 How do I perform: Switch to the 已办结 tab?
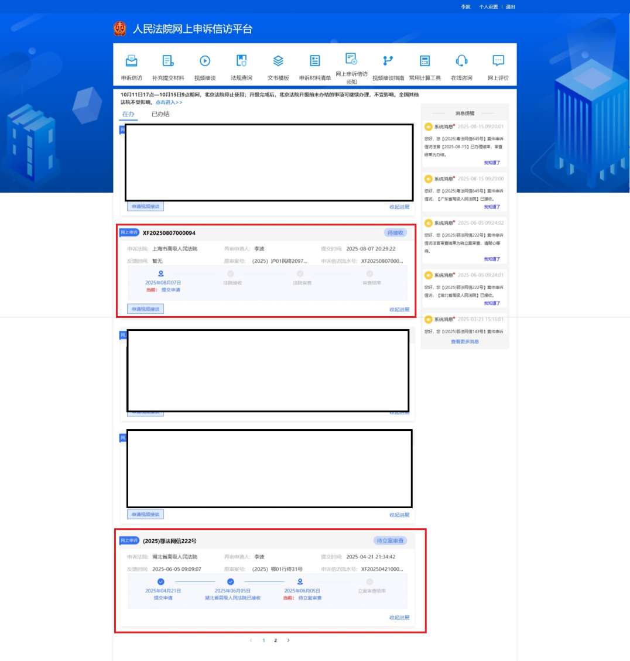[160, 114]
